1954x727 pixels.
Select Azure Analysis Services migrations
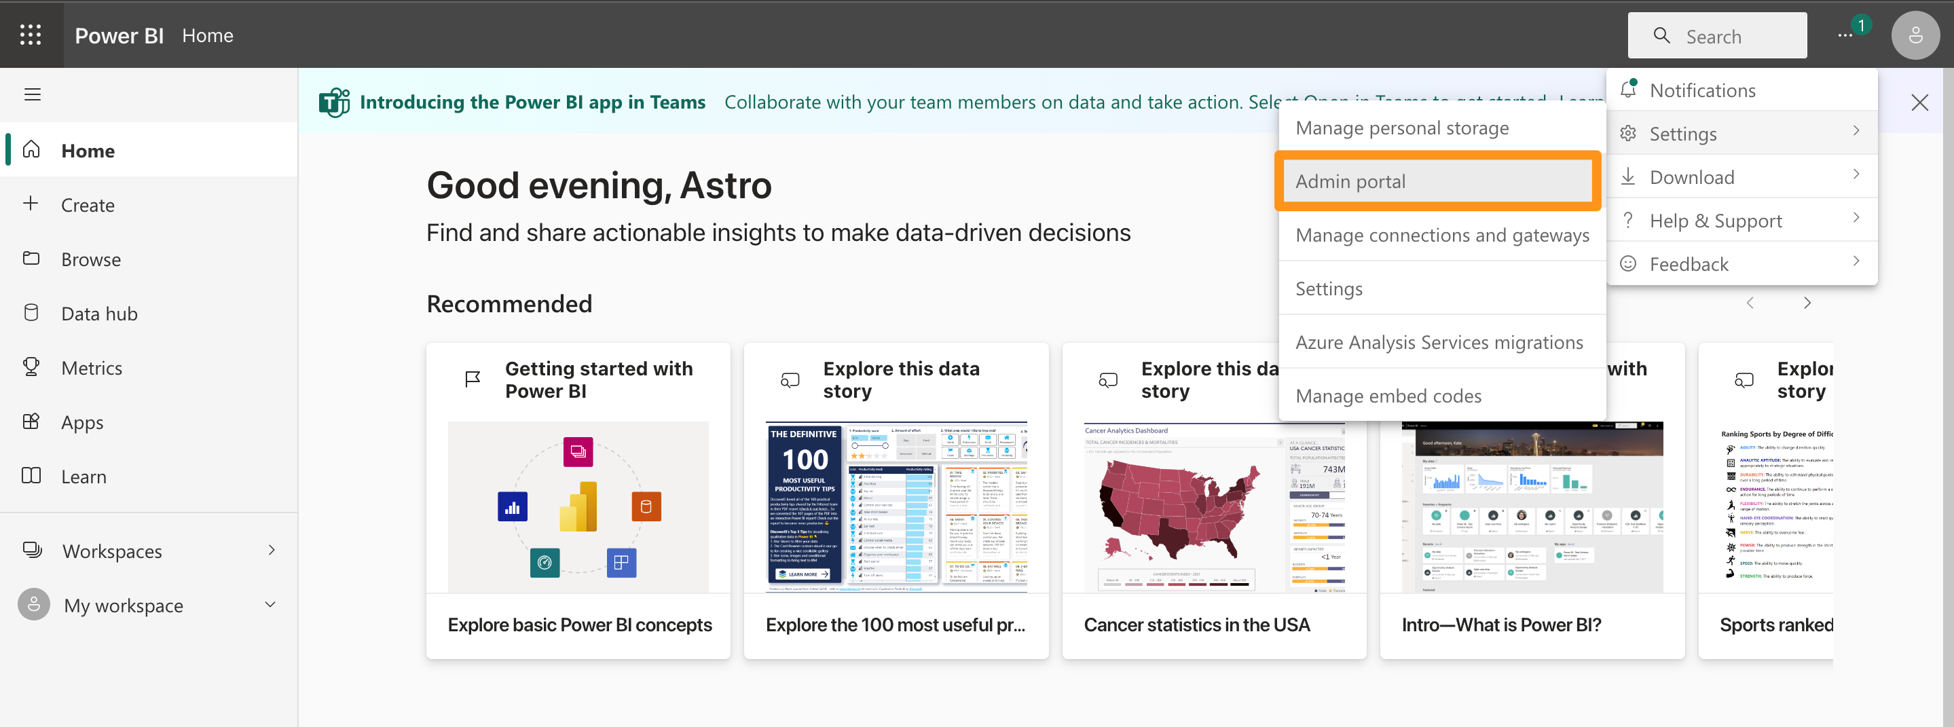[x=1441, y=343]
